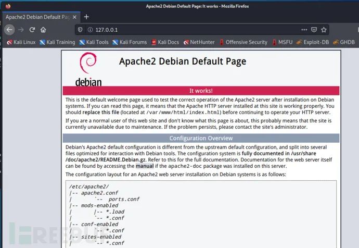Click the Firefox icon in title bar
359x248 pixels.
coord(8,6)
